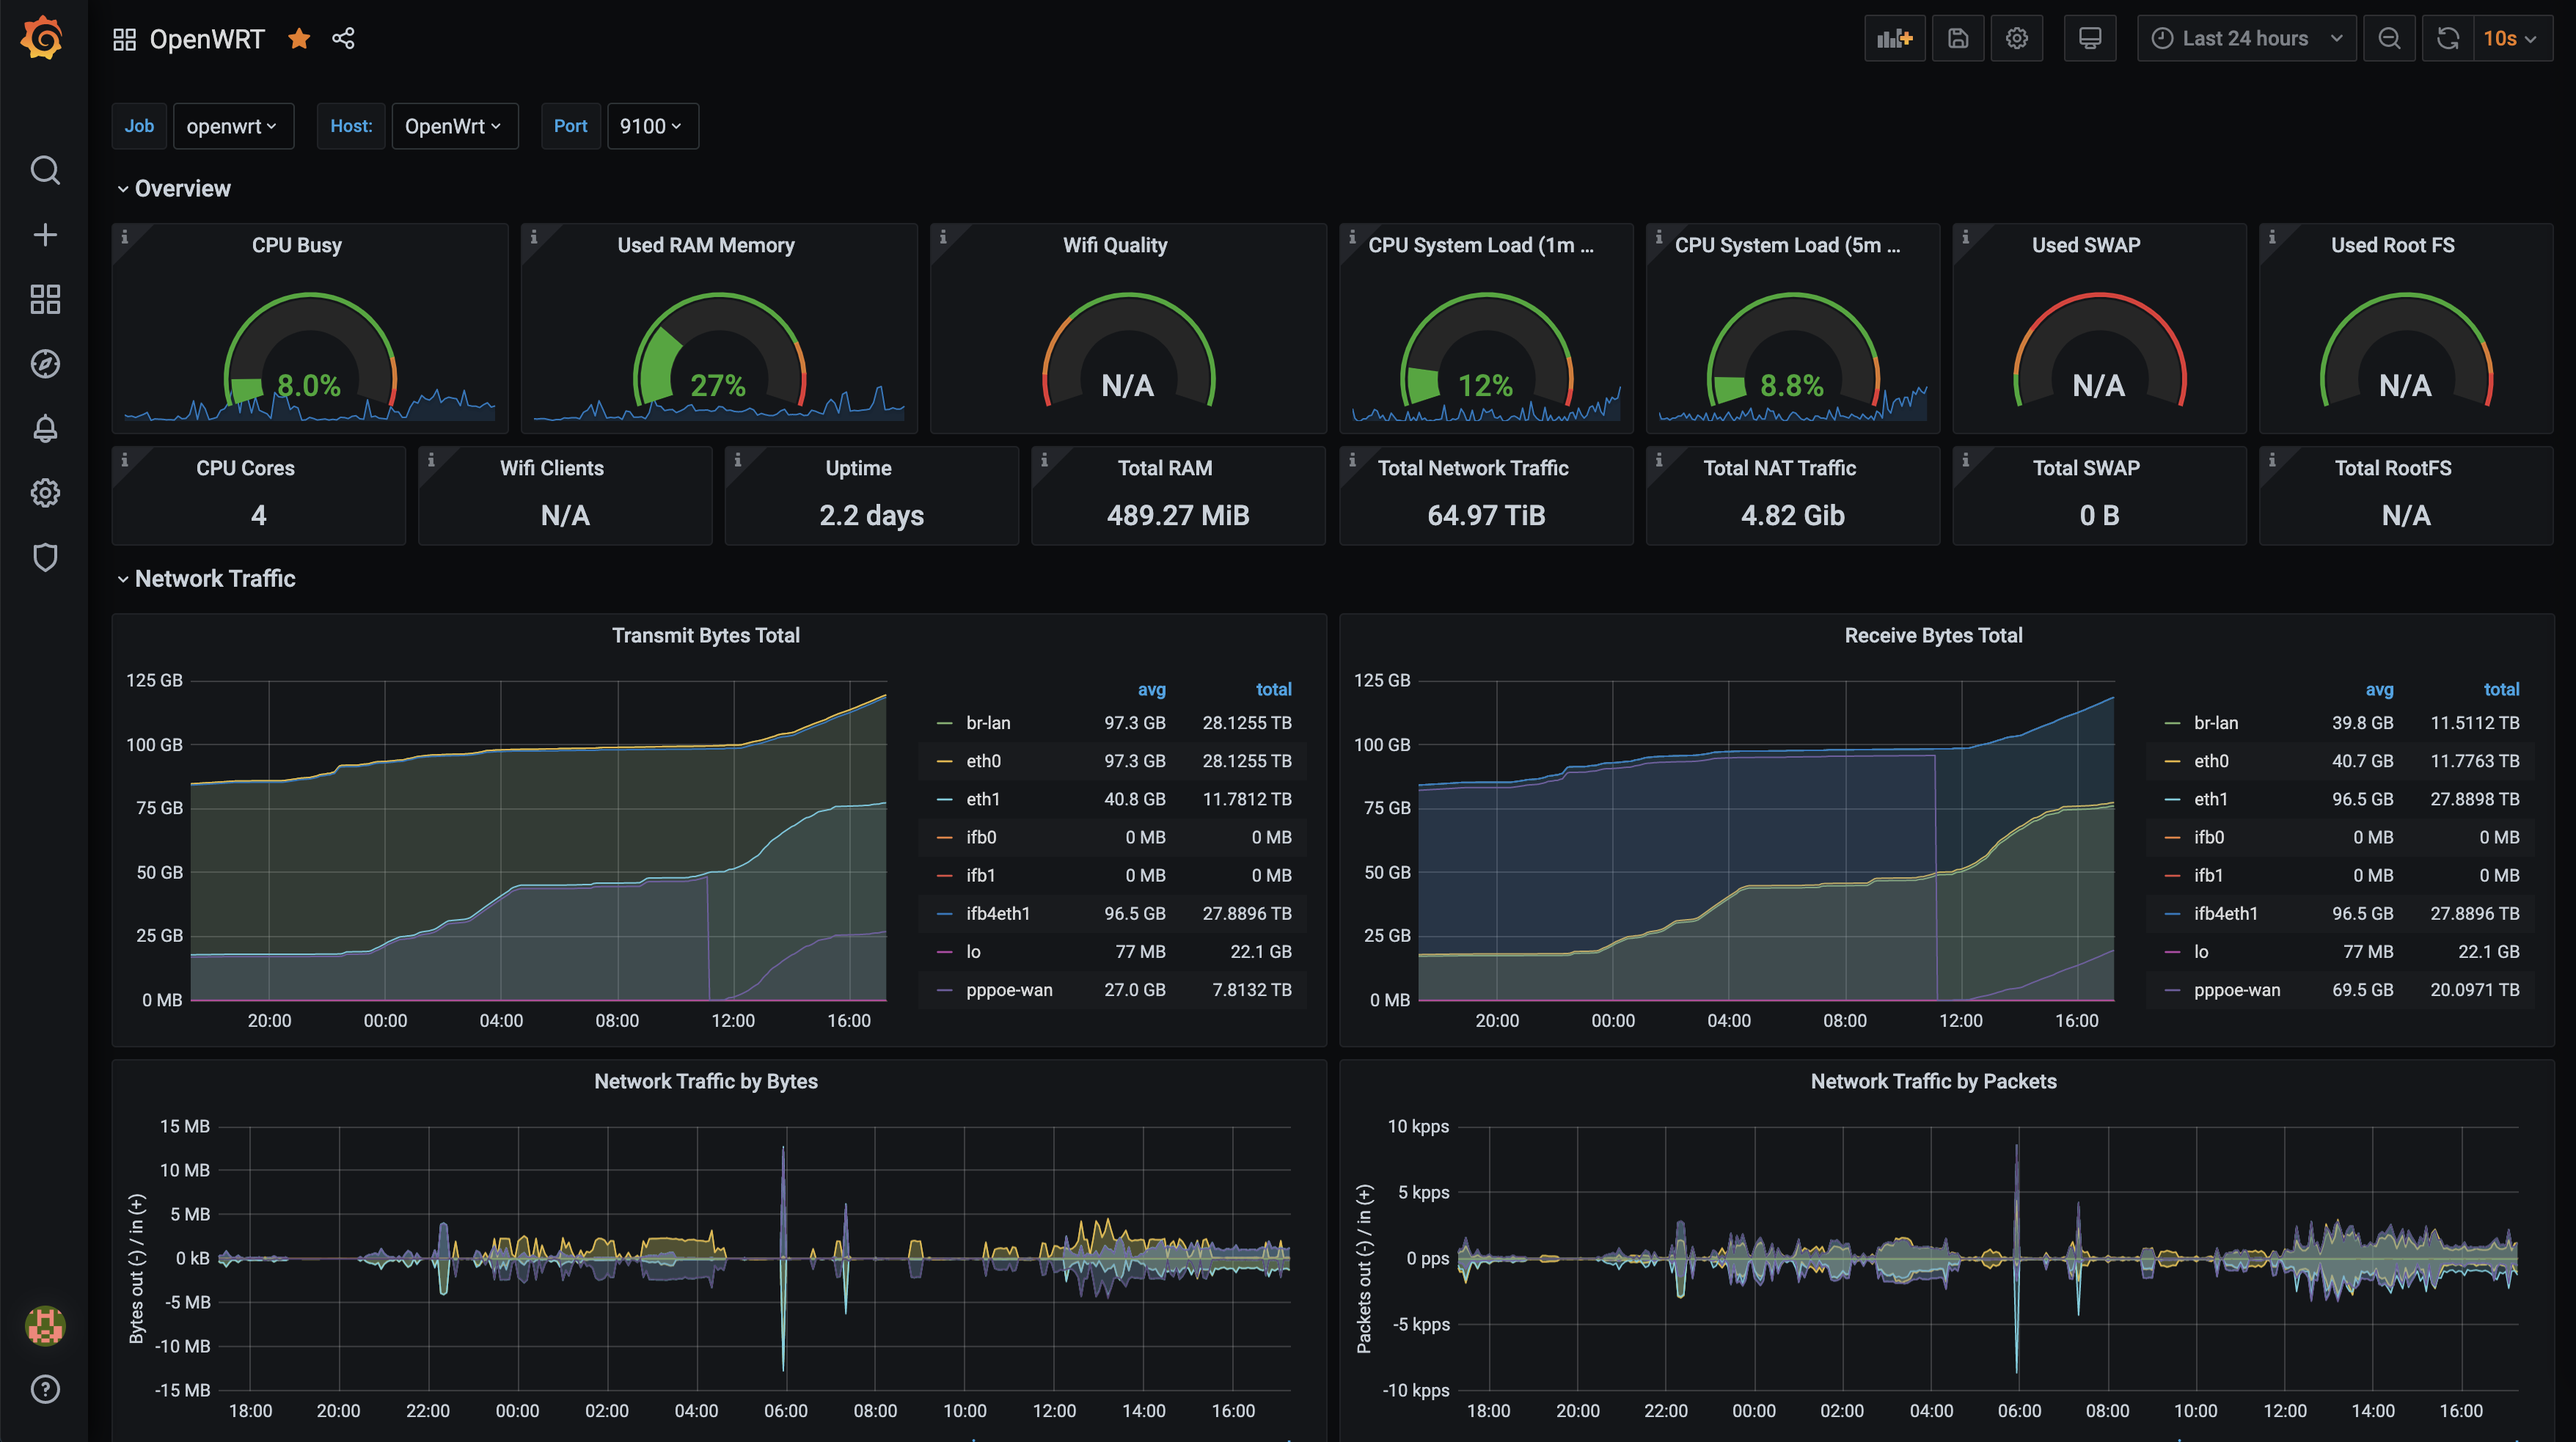2576x1442 pixels.
Task: Open Alerting bell icon in sidebar
Action: click(45, 429)
